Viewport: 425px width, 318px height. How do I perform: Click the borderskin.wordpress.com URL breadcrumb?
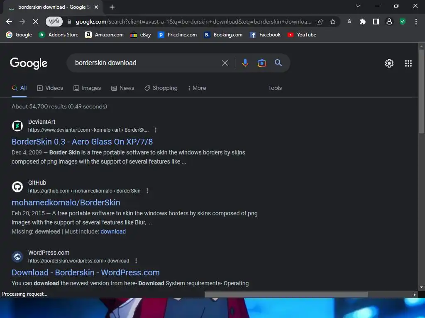coord(78,261)
